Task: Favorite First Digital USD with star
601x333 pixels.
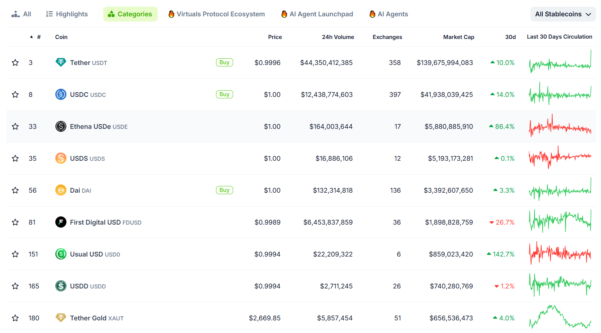Action: click(15, 222)
